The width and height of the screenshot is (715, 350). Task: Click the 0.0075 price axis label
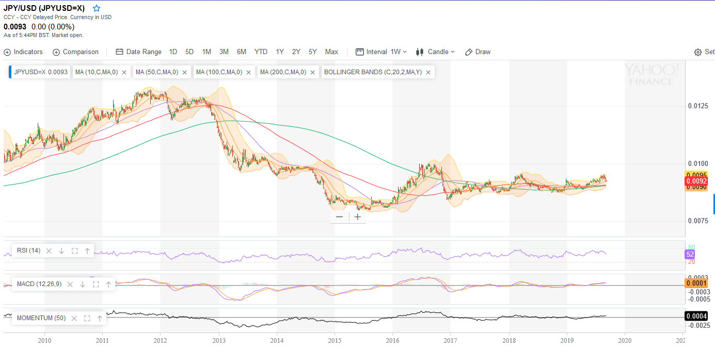[x=697, y=221]
